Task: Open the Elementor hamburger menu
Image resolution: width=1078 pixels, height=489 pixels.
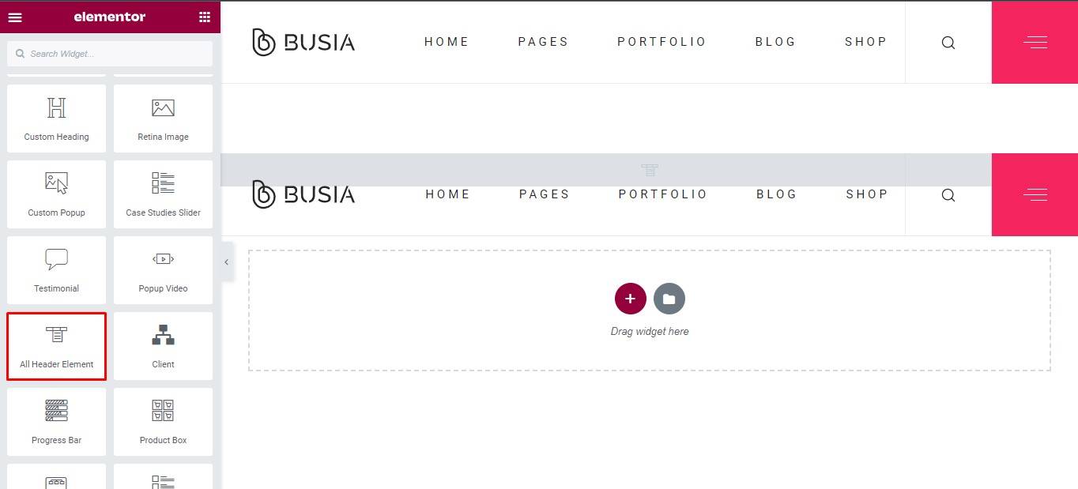Action: pyautogui.click(x=15, y=17)
